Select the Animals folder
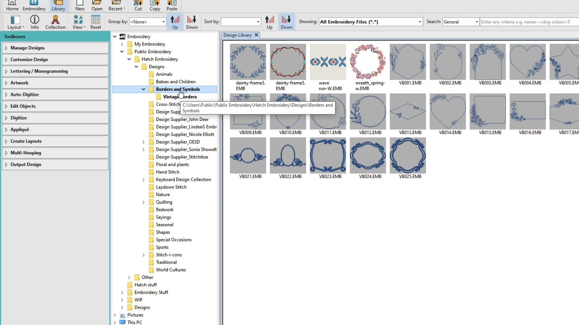 (x=164, y=74)
